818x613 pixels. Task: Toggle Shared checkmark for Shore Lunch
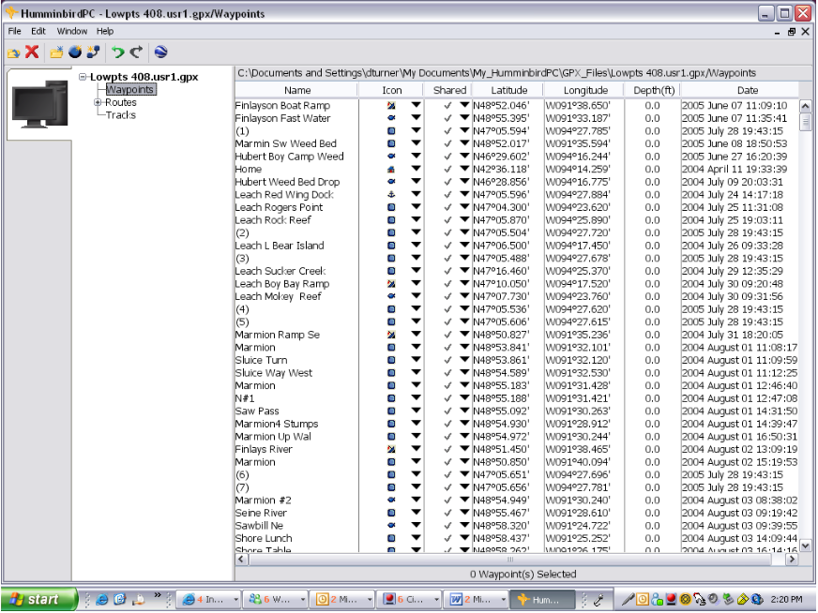tap(447, 538)
